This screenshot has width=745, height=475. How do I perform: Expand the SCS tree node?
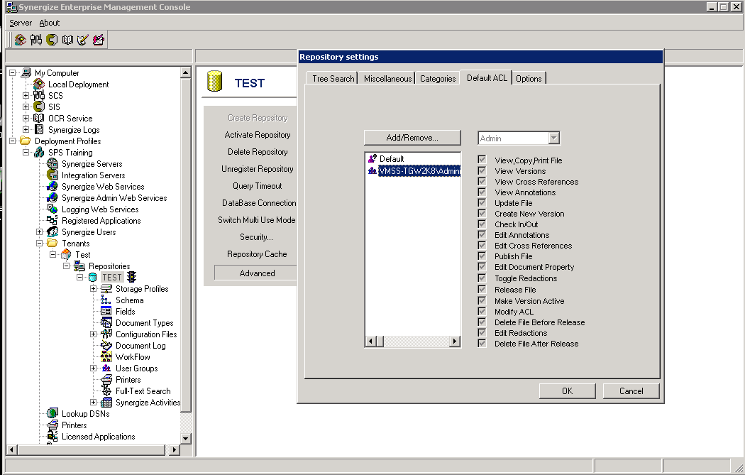[x=26, y=96]
